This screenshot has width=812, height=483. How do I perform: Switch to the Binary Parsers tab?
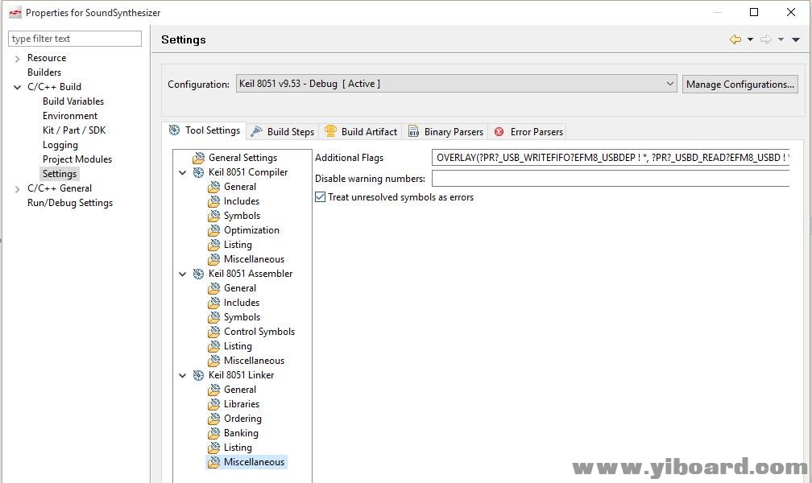coord(446,131)
